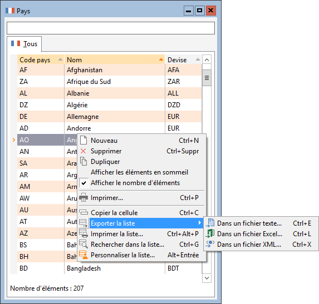Image resolution: width=319 pixels, height=304 pixels.
Task: Click the Copier la cellule icon
Action: click(x=84, y=212)
